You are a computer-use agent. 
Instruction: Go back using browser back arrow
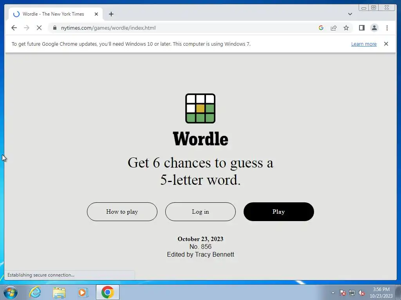point(14,28)
